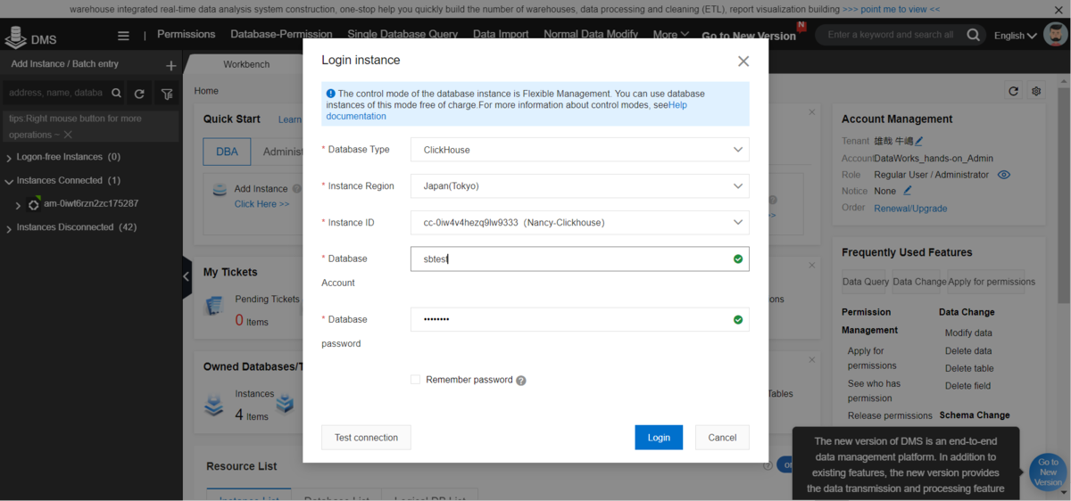The image size is (1071, 501).
Task: Focus the top keyword search box
Action: [x=890, y=35]
